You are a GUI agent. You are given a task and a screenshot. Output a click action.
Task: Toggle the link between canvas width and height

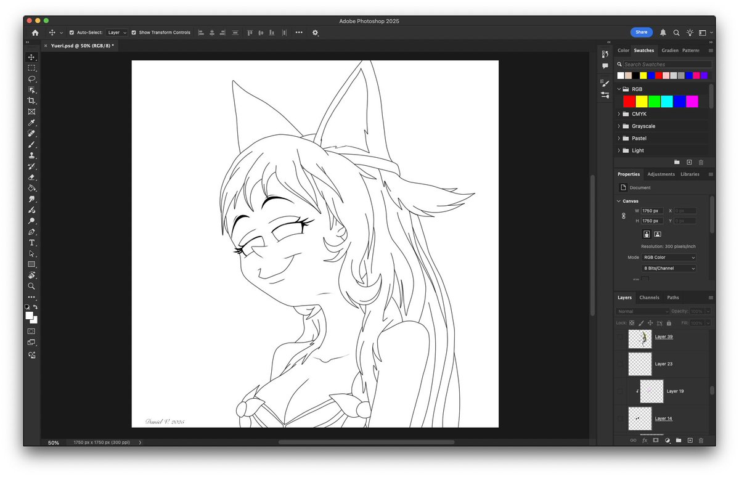pyautogui.click(x=624, y=216)
